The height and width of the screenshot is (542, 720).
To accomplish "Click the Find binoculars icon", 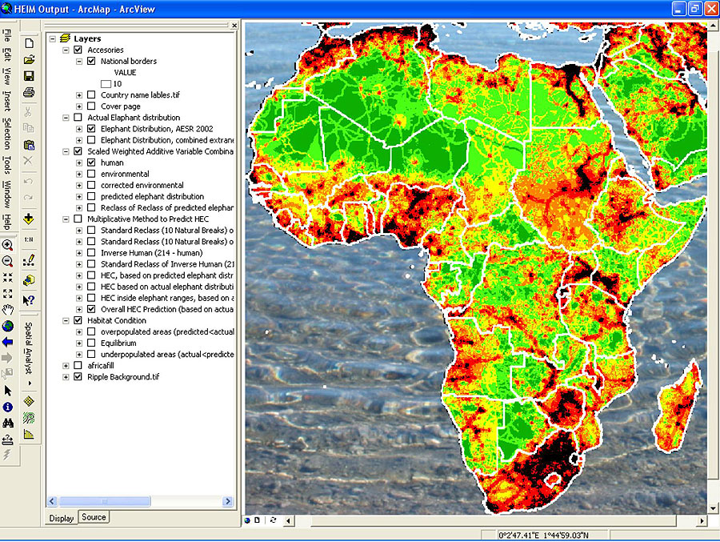I will [x=8, y=424].
